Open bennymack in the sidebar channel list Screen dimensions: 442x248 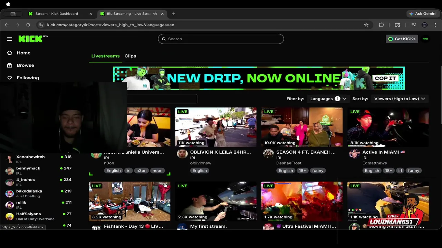pyautogui.click(x=39, y=170)
